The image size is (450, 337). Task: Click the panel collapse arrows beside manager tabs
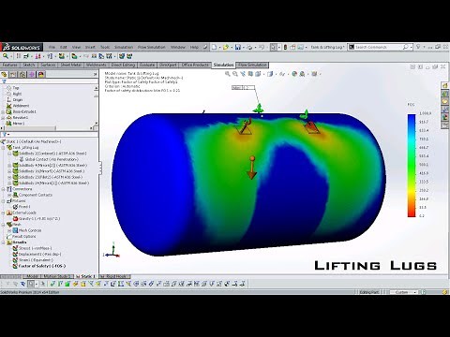pyautogui.click(x=95, y=74)
